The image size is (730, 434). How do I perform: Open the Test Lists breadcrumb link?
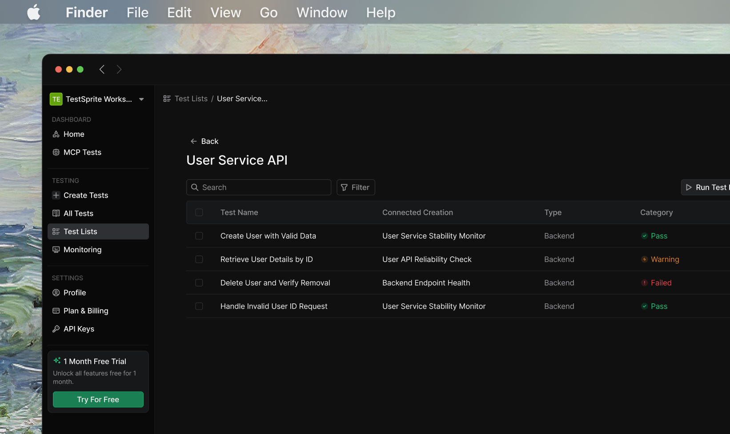coord(191,99)
